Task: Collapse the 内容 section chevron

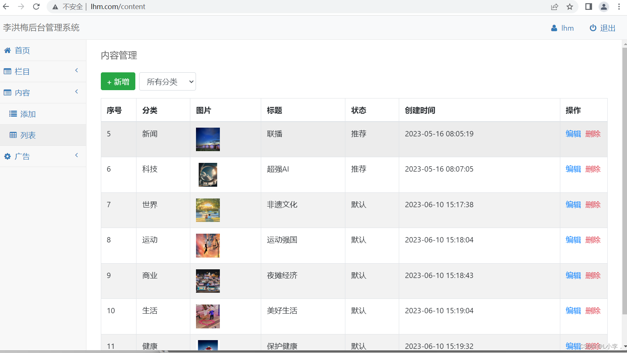Action: [76, 92]
